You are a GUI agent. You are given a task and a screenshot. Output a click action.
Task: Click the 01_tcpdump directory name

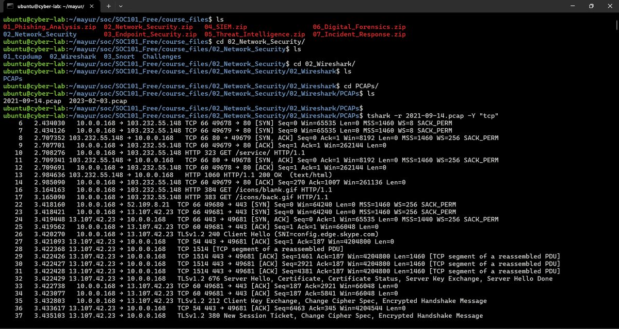pyautogui.click(x=22, y=56)
